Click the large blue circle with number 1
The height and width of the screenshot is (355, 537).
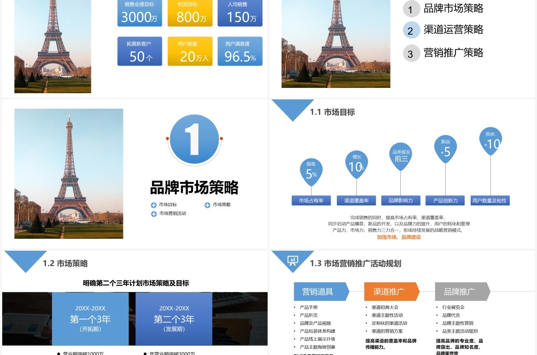click(x=194, y=139)
